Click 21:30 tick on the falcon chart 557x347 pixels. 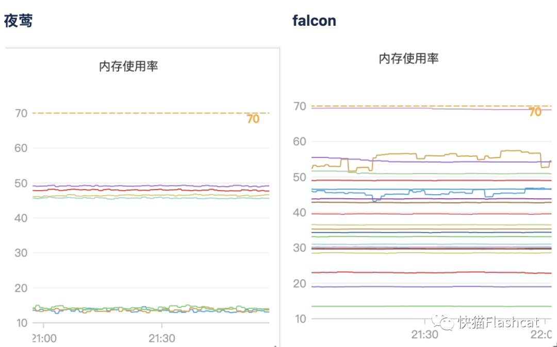(x=424, y=335)
